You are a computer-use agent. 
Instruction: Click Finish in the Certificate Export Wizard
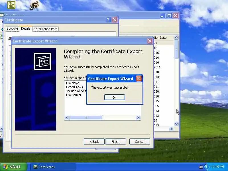tap(115, 141)
